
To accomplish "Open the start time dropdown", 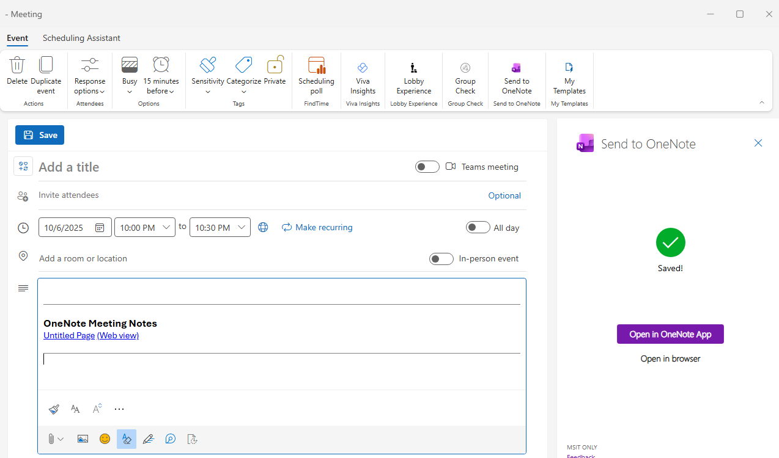I will [166, 227].
